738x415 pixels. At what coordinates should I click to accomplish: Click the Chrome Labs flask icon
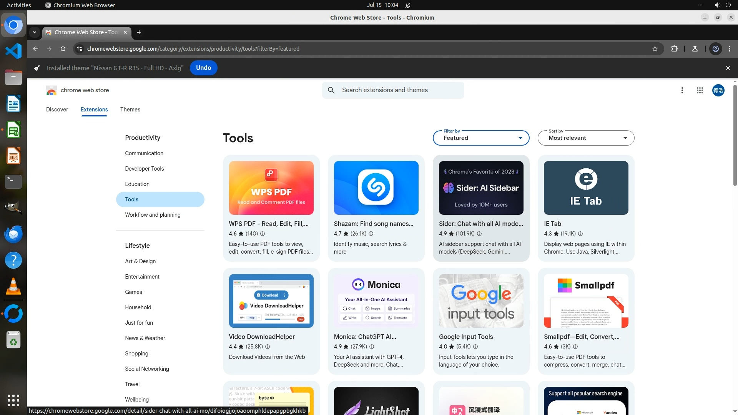click(x=695, y=49)
